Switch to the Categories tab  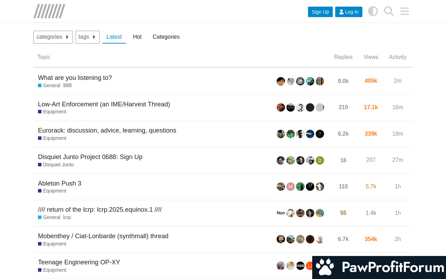click(166, 37)
